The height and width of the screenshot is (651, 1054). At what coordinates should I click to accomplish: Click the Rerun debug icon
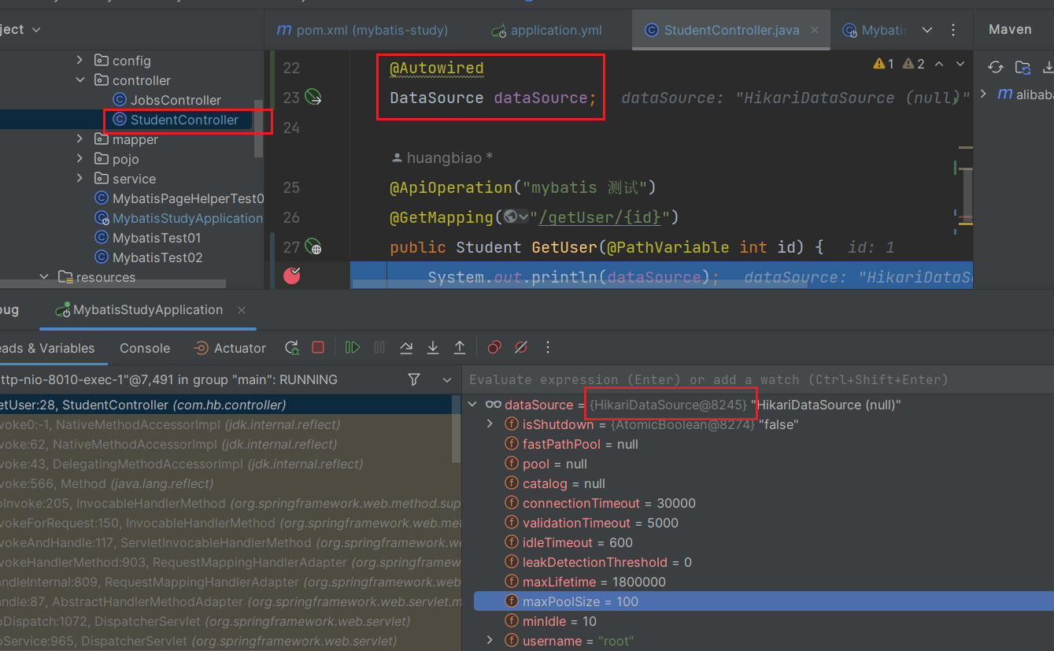(292, 348)
